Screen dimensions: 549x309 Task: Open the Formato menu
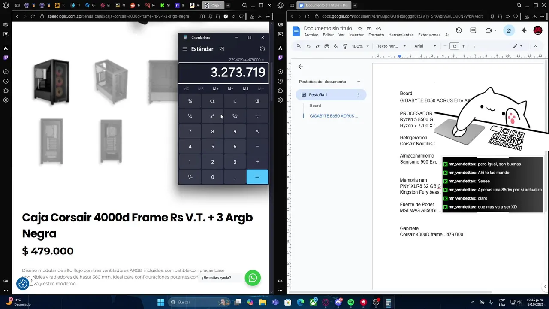point(376,35)
